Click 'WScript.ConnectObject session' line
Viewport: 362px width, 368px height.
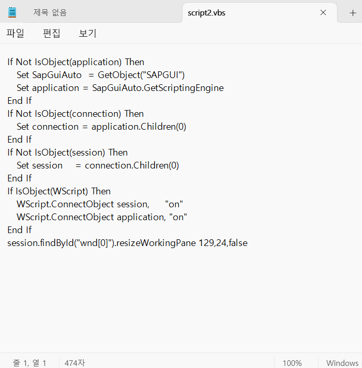pyautogui.click(x=99, y=204)
